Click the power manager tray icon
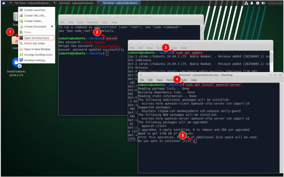This screenshot has height=177, width=284. 258,3
